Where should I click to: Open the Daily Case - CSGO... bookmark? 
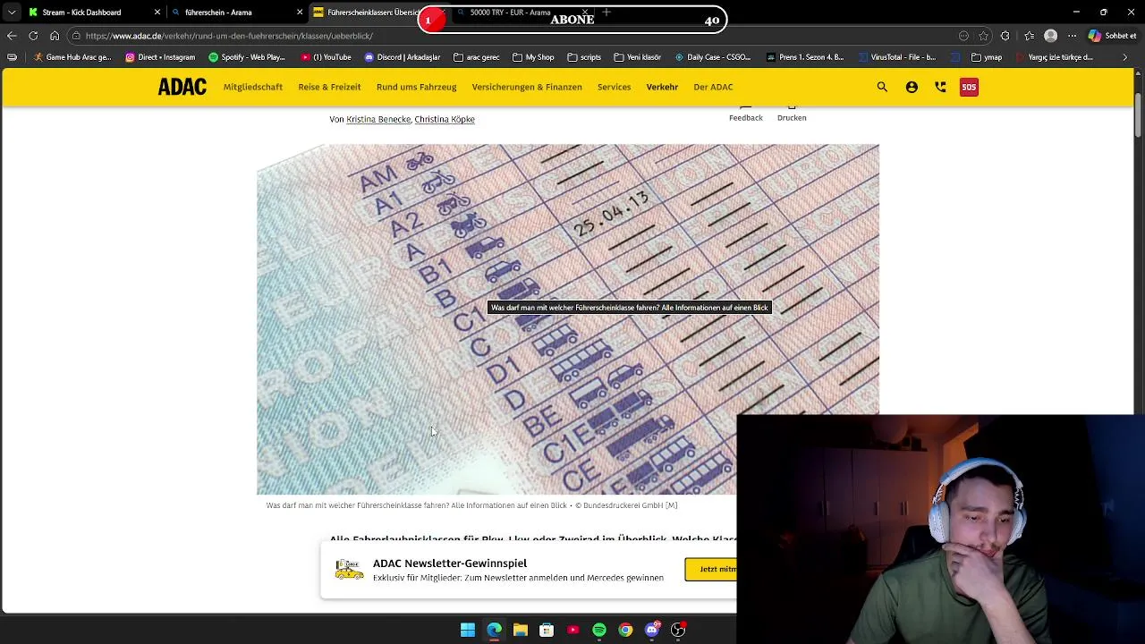713,57
